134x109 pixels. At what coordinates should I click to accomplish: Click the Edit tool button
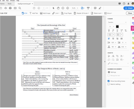coord(24,13)
